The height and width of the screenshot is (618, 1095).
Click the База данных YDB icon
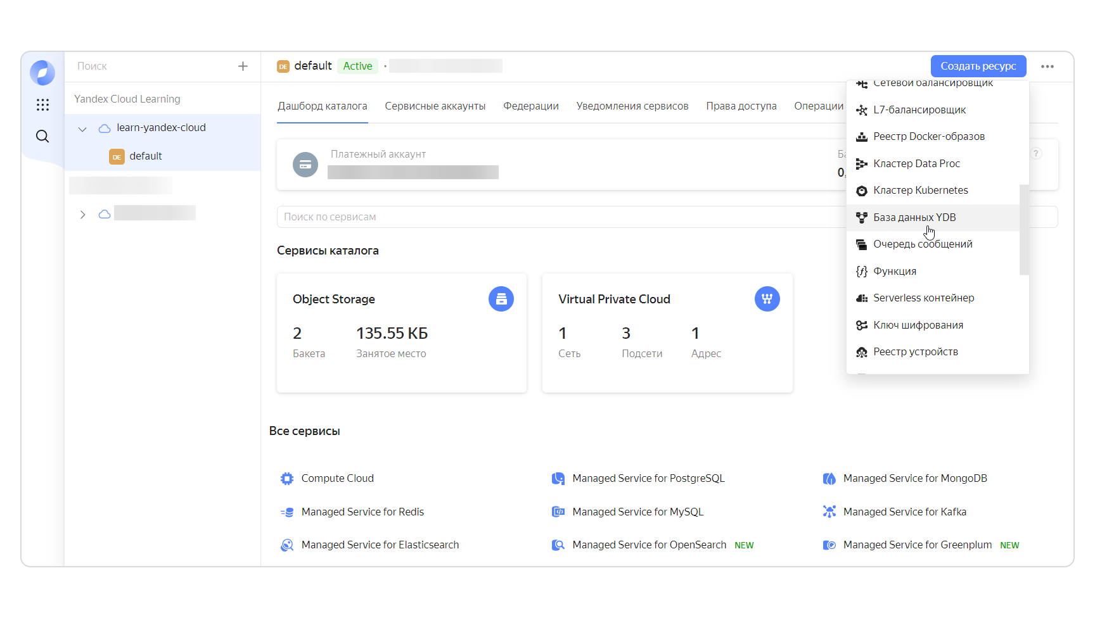coord(862,218)
